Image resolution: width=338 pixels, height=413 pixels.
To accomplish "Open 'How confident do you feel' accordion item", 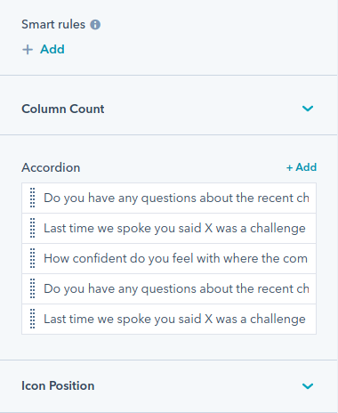I will tap(169, 258).
